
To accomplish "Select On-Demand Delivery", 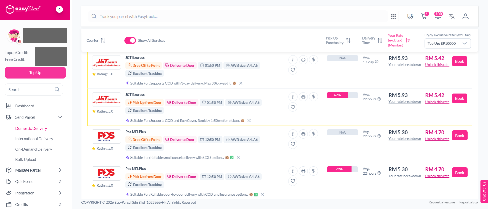I will 34,149.
